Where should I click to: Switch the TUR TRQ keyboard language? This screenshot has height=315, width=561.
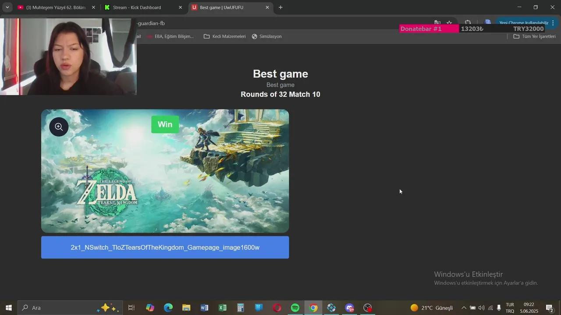pos(510,308)
